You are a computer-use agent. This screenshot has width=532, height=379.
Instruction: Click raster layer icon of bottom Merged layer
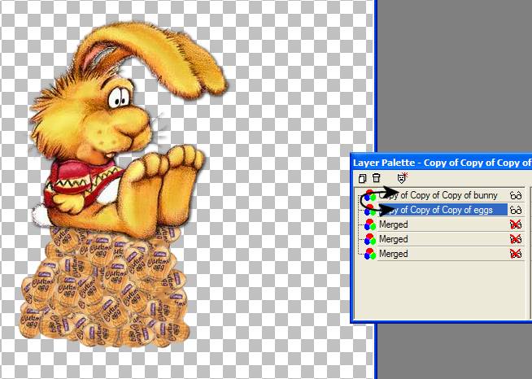tap(370, 254)
